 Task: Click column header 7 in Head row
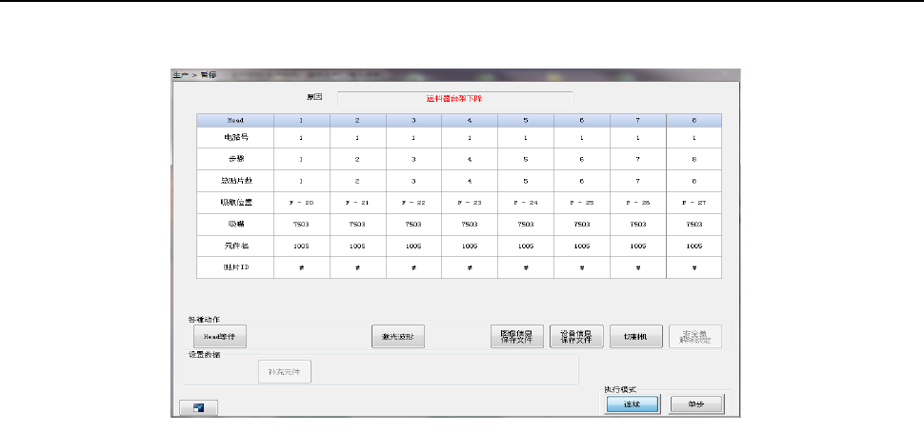(x=638, y=120)
